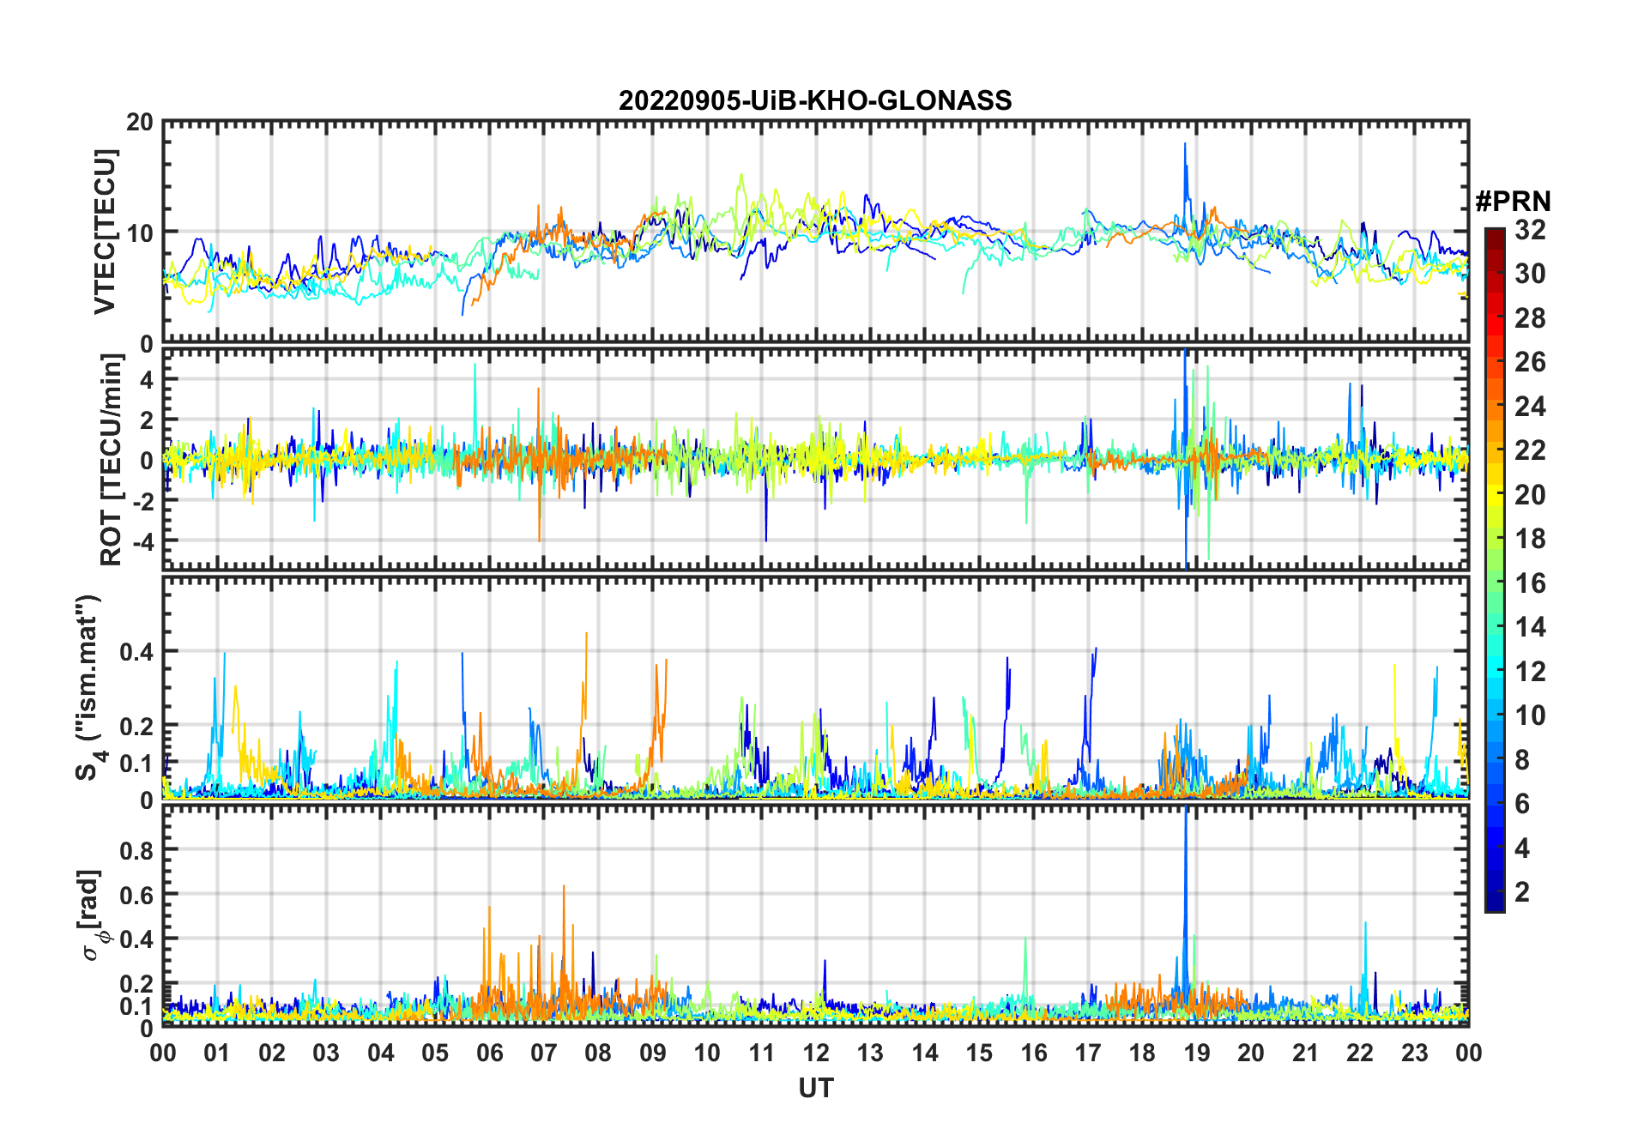Screen dimensions: 1632x1141
Task: Click PRN colorbar tick label 24
Action: [1530, 407]
